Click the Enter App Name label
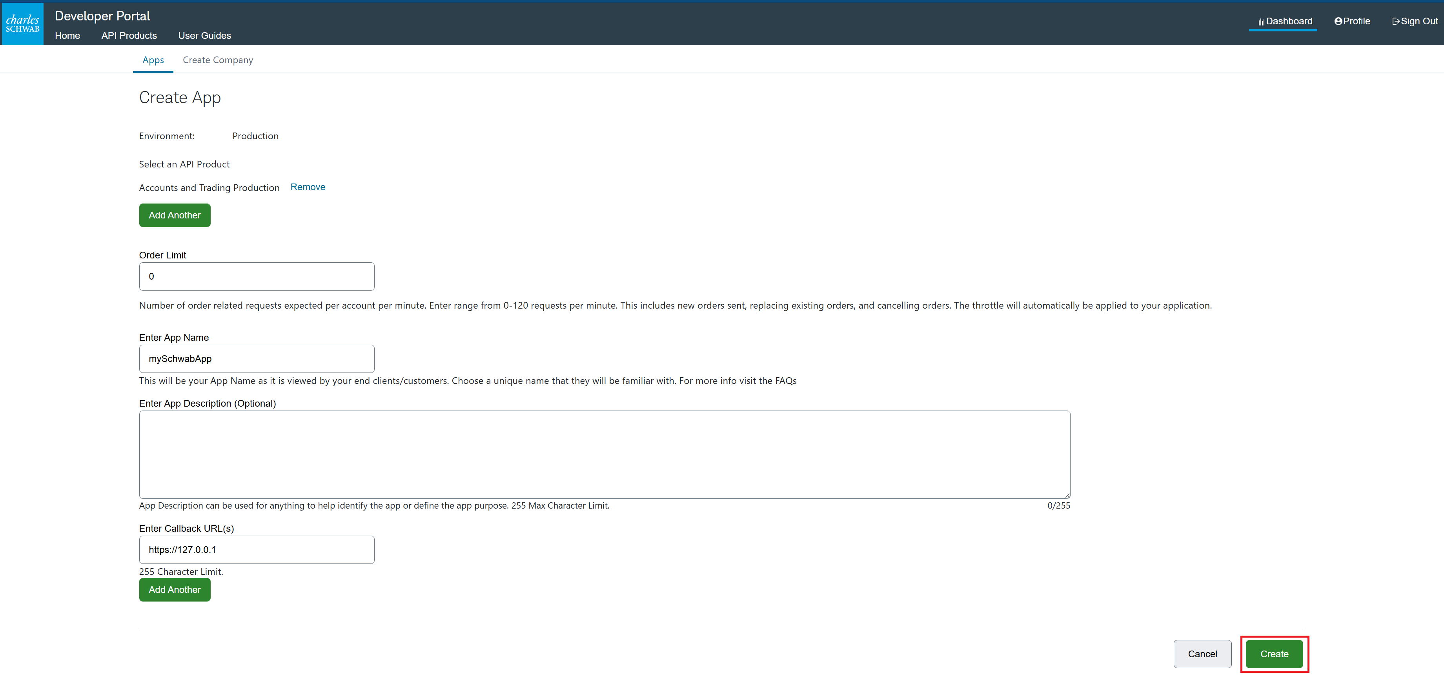The image size is (1444, 678). (x=174, y=337)
